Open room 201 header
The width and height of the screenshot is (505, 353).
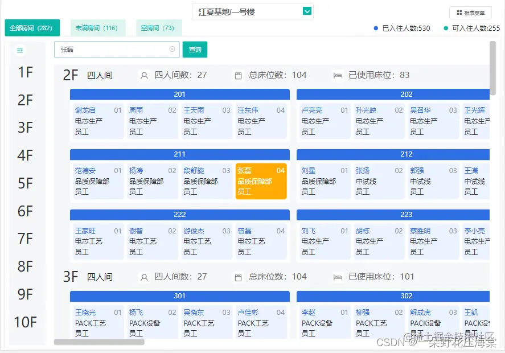180,95
